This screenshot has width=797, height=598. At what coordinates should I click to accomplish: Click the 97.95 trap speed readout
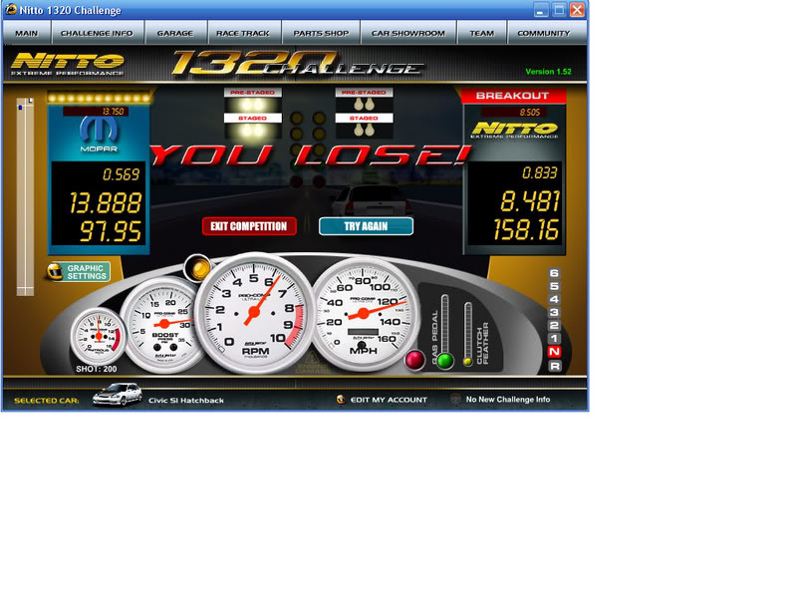[111, 231]
